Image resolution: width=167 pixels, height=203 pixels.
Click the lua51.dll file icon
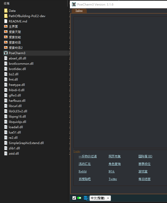point(6,132)
